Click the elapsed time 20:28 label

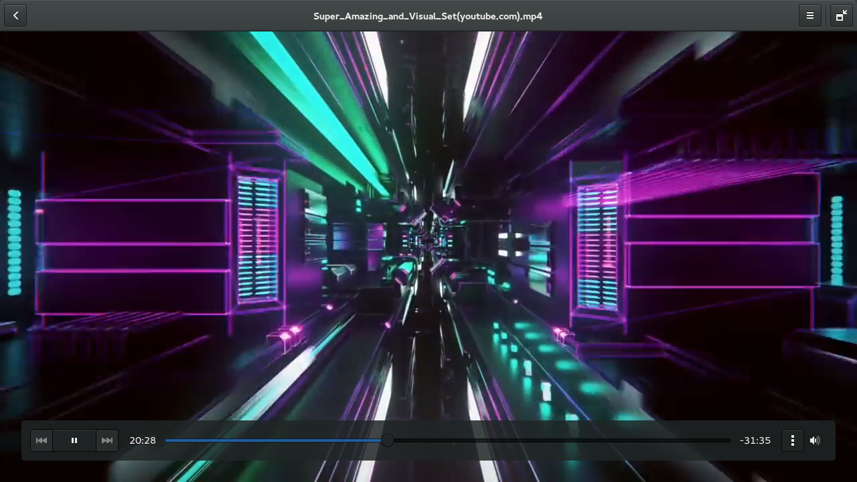point(143,440)
